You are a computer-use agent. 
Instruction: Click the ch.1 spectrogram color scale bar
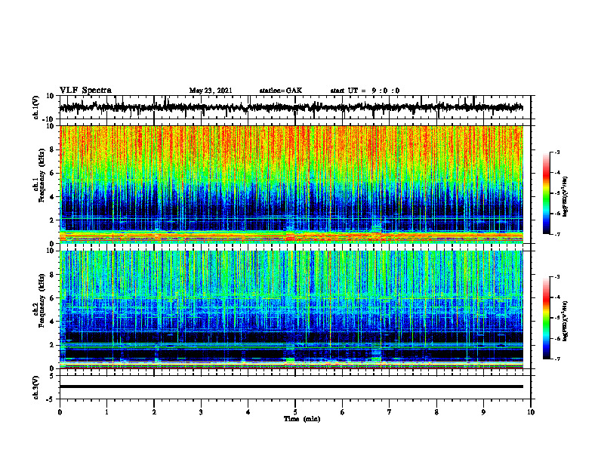tap(546, 193)
